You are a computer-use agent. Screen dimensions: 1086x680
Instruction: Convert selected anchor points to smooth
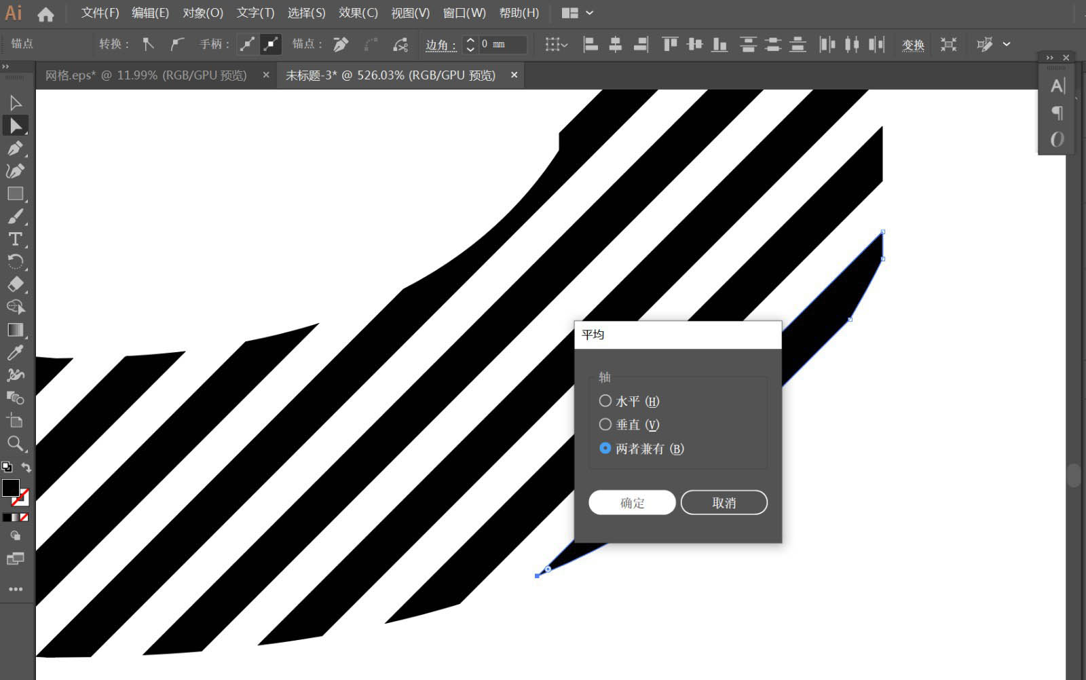tap(177, 45)
